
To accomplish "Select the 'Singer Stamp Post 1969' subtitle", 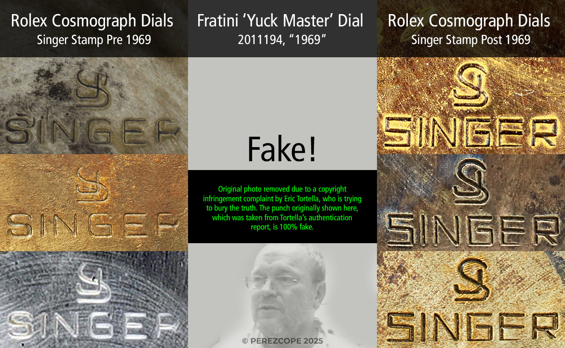I will [471, 40].
